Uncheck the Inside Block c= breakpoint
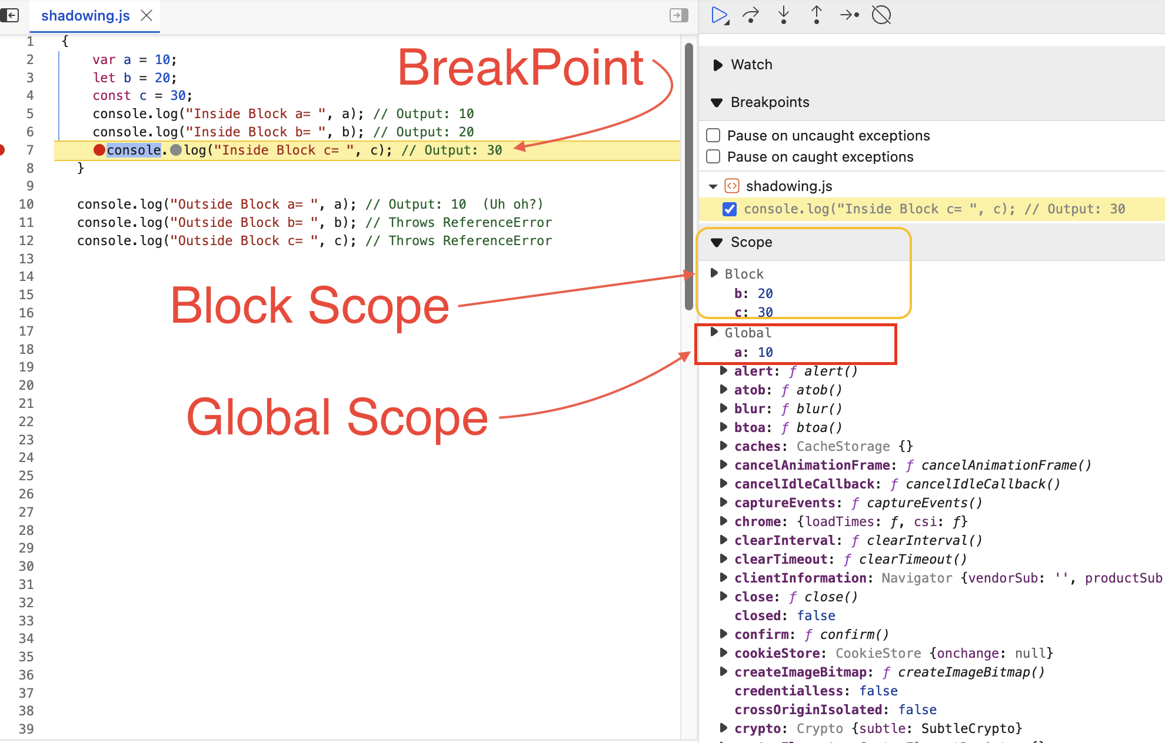Image resolution: width=1165 pixels, height=743 pixels. [x=730, y=209]
